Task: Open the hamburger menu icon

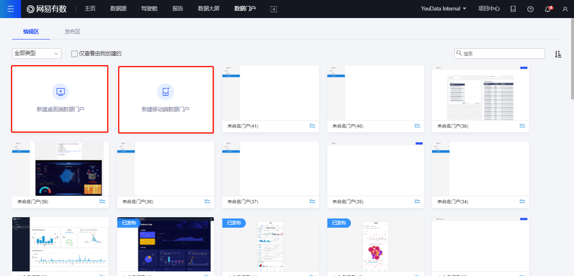Action: coord(11,9)
